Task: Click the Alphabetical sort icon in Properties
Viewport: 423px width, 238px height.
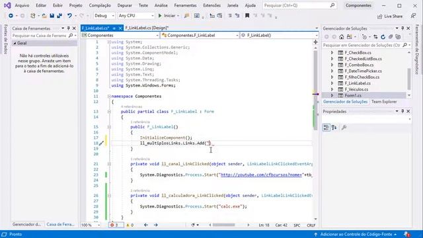Action: pos(334,128)
